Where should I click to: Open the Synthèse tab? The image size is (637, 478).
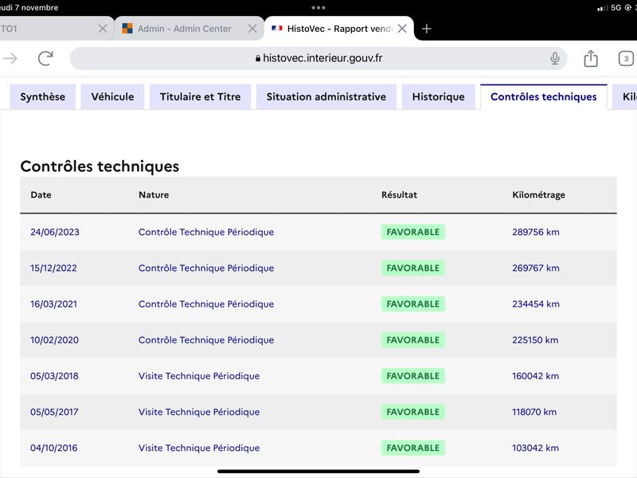click(x=43, y=96)
